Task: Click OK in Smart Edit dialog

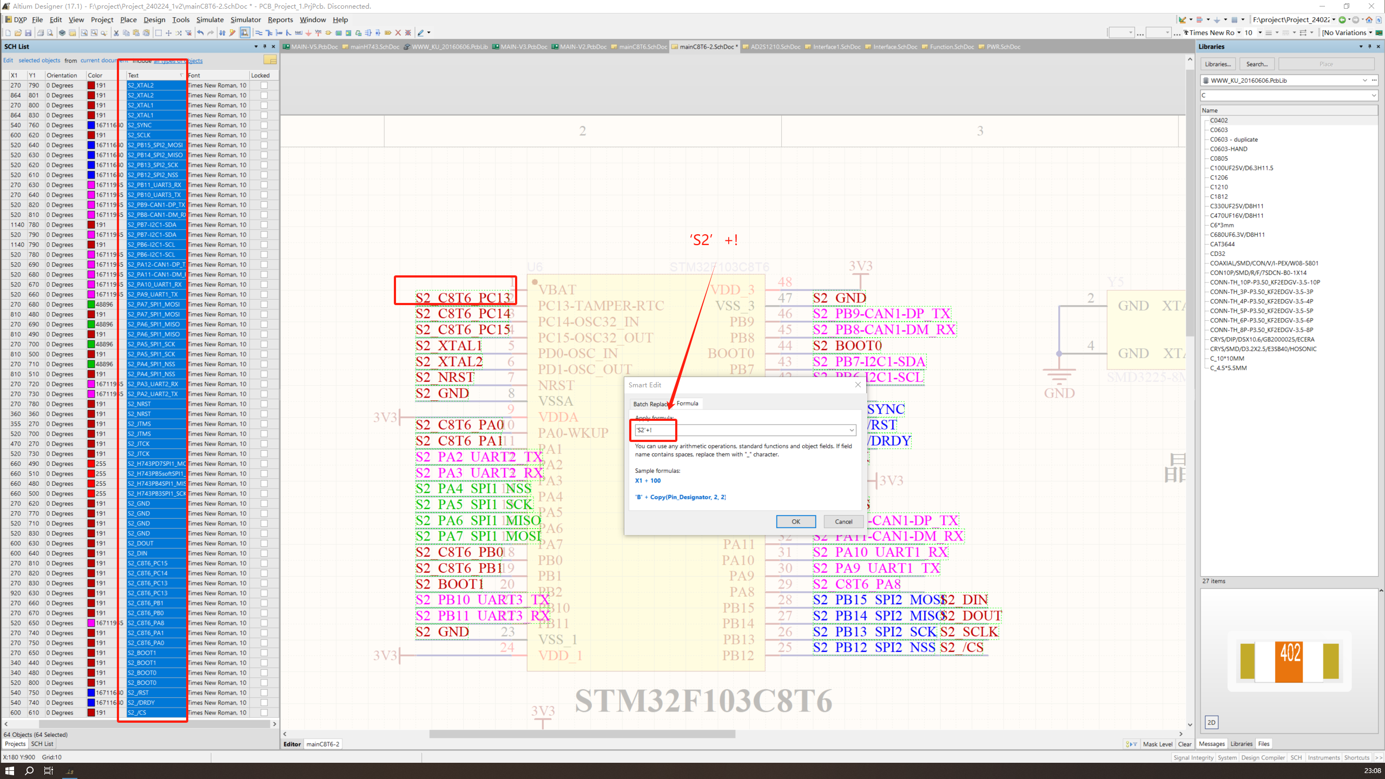Action: point(795,521)
